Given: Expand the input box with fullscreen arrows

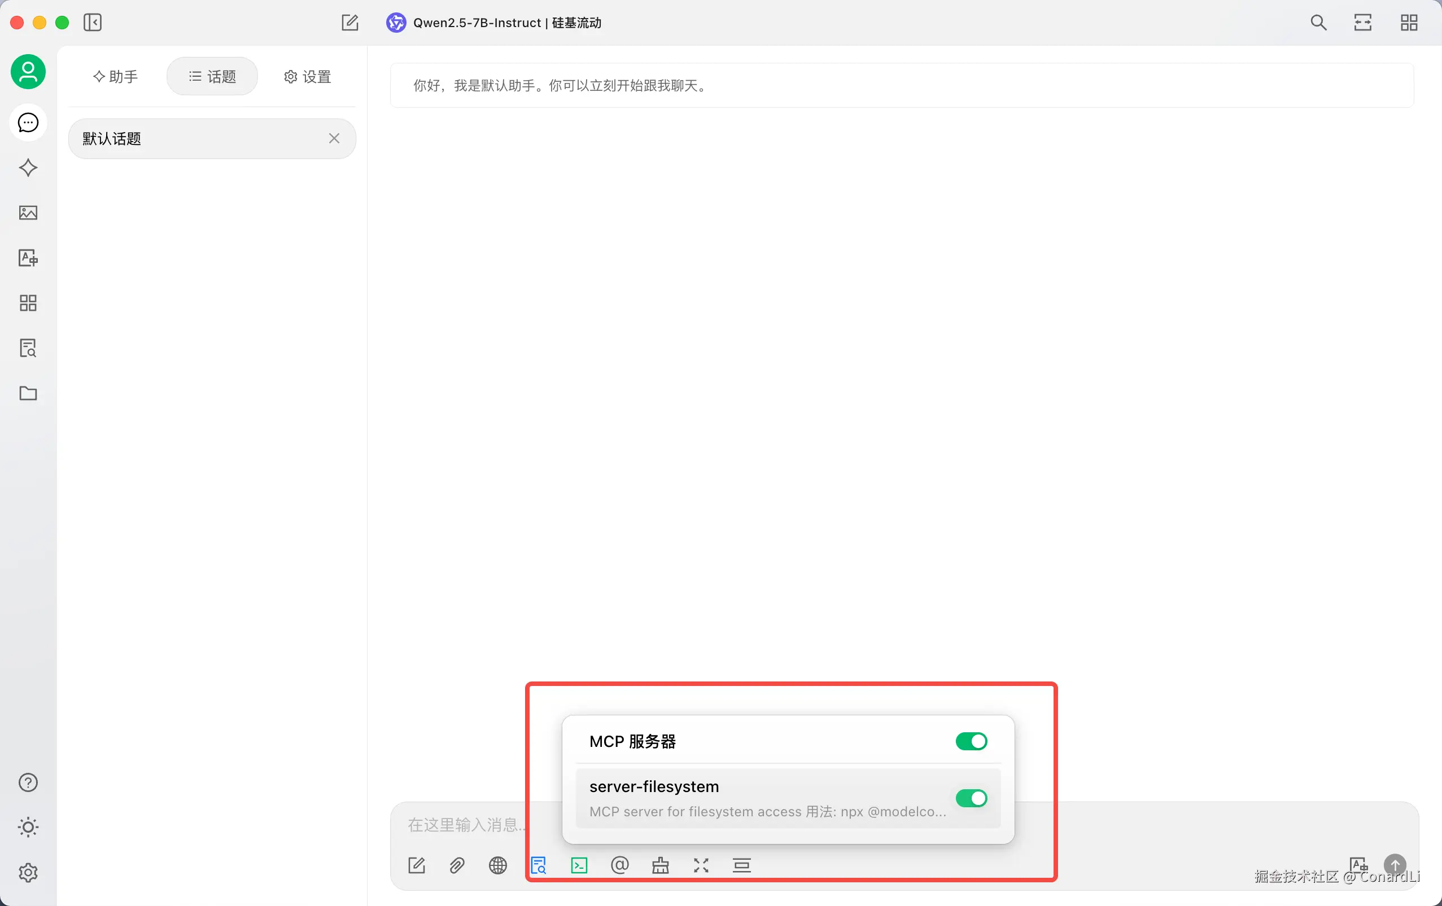Looking at the screenshot, I should (701, 865).
